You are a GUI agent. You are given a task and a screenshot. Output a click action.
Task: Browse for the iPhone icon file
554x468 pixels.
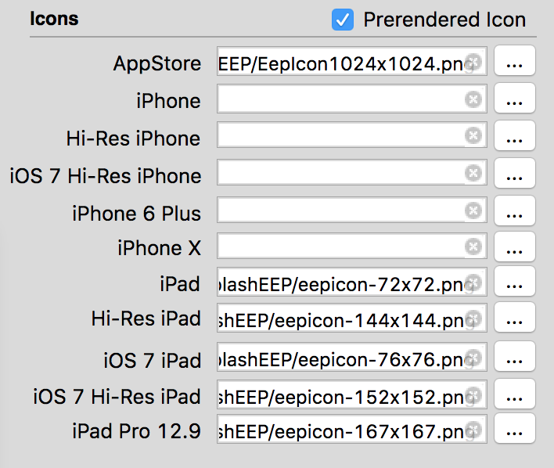[514, 99]
